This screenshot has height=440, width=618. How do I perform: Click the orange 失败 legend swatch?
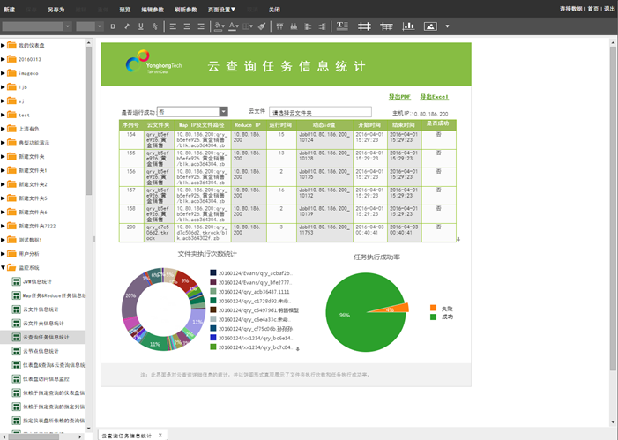(433, 308)
